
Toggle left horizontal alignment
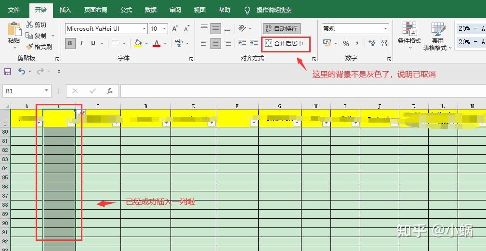pos(204,43)
